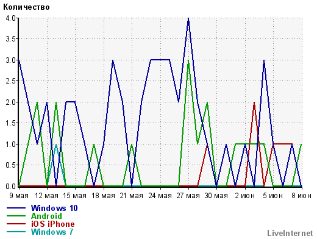Click the blue Windows 10 legend line
Viewport: 317px width, 239px height.
[16, 208]
